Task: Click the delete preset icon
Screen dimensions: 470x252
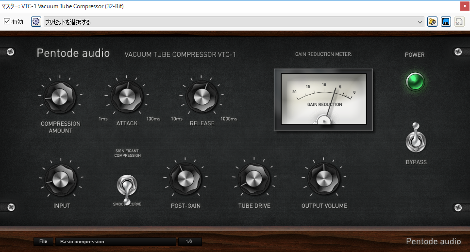Action: [459, 21]
